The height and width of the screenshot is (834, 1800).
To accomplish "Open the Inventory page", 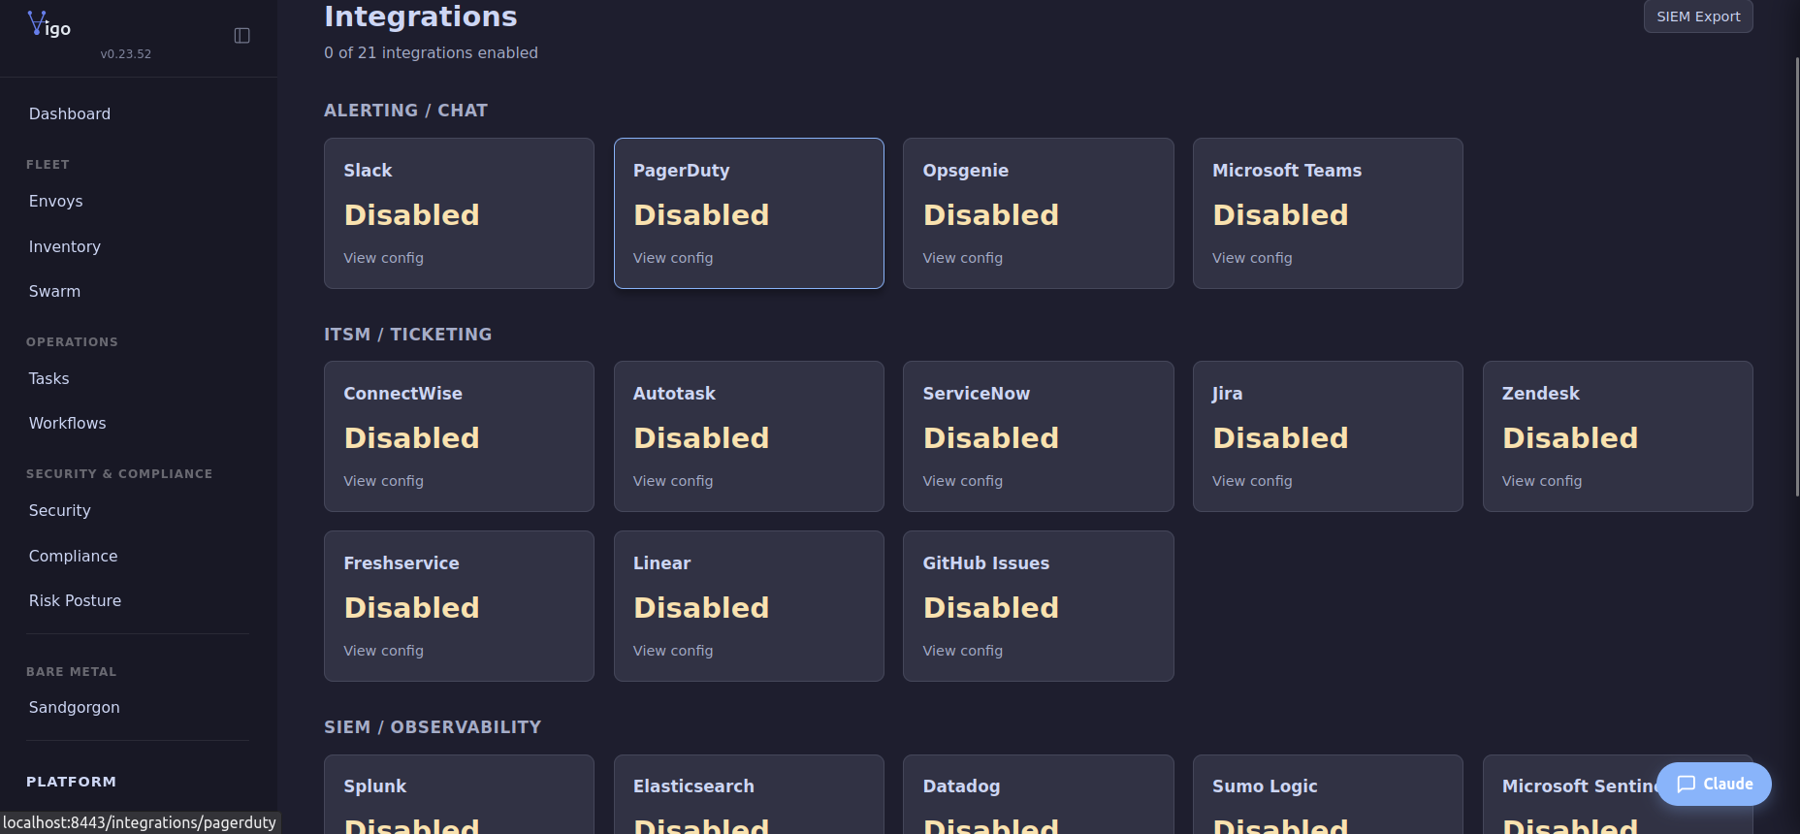I will 65,246.
